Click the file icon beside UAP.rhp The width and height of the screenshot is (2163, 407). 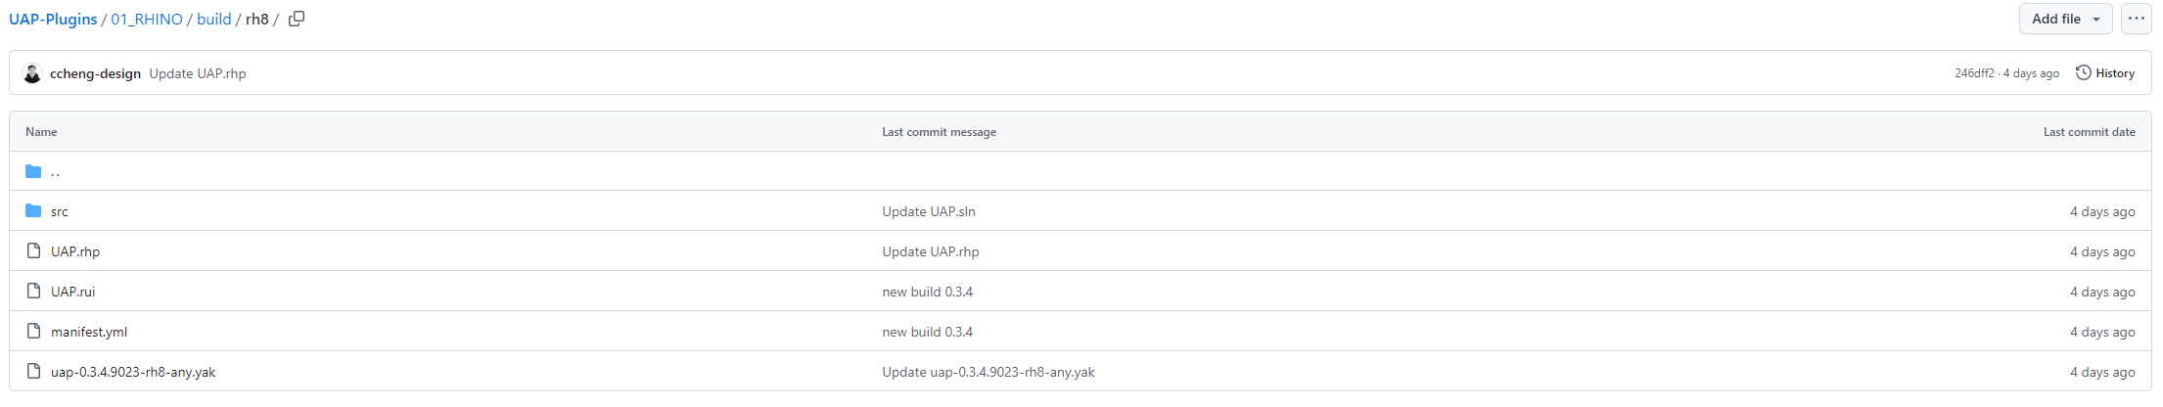(x=33, y=251)
